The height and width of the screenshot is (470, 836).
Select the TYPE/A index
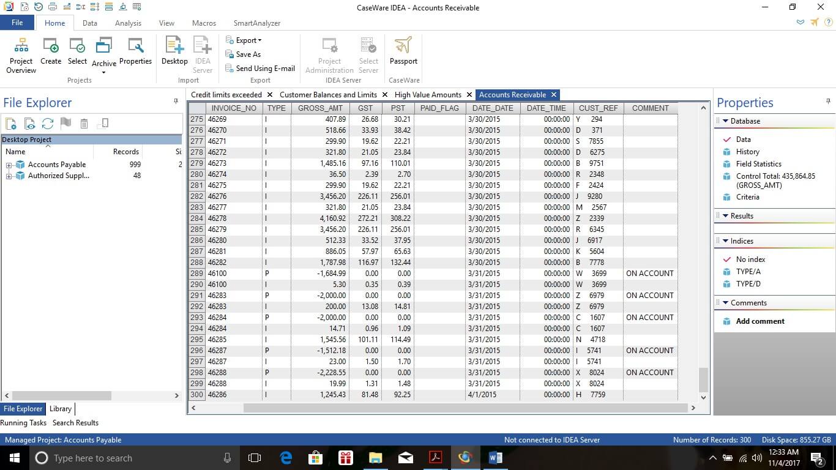(748, 272)
